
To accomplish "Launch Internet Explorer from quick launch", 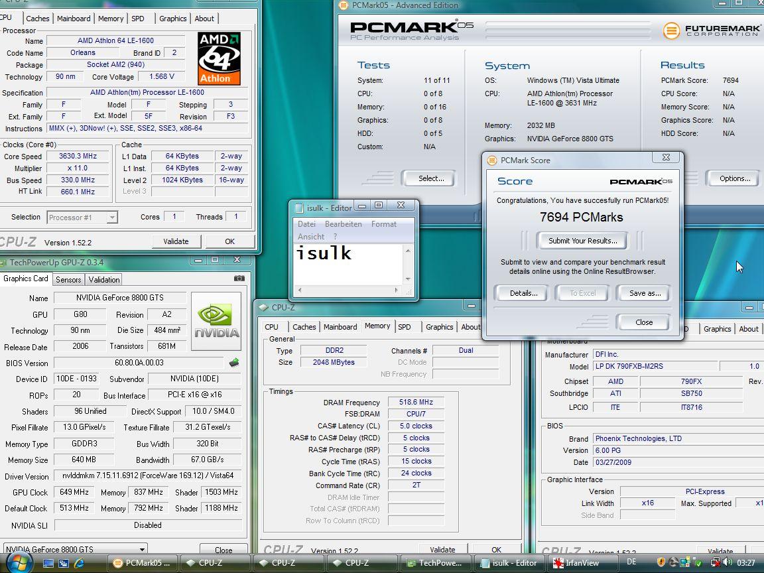I will pyautogui.click(x=79, y=563).
